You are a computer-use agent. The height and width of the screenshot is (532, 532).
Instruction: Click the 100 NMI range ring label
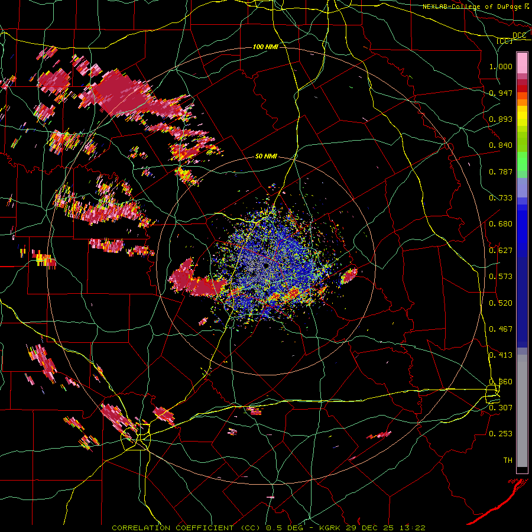click(265, 47)
